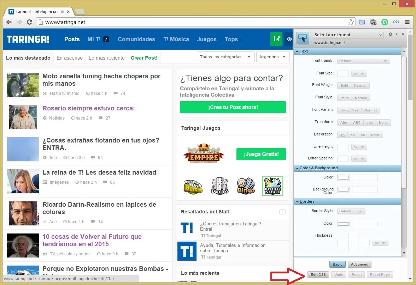Click ¡Crea tu Post ahora! button
416x285 pixels.
click(233, 107)
